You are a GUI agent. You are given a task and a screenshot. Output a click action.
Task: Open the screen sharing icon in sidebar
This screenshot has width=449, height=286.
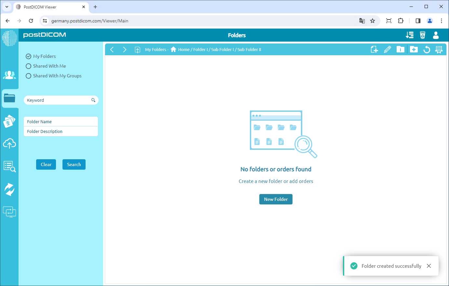tap(9, 212)
